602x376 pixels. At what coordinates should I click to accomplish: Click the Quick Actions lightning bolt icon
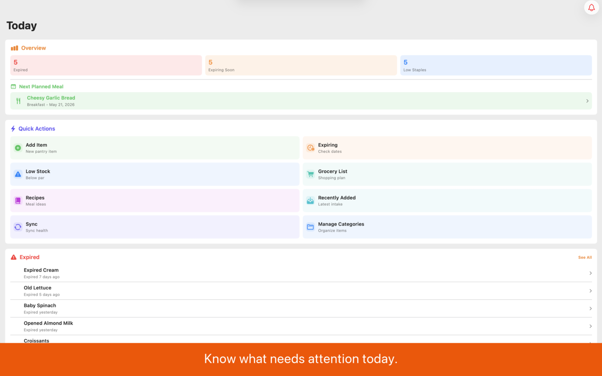coord(13,129)
